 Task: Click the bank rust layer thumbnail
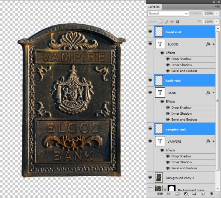[x=159, y=80]
